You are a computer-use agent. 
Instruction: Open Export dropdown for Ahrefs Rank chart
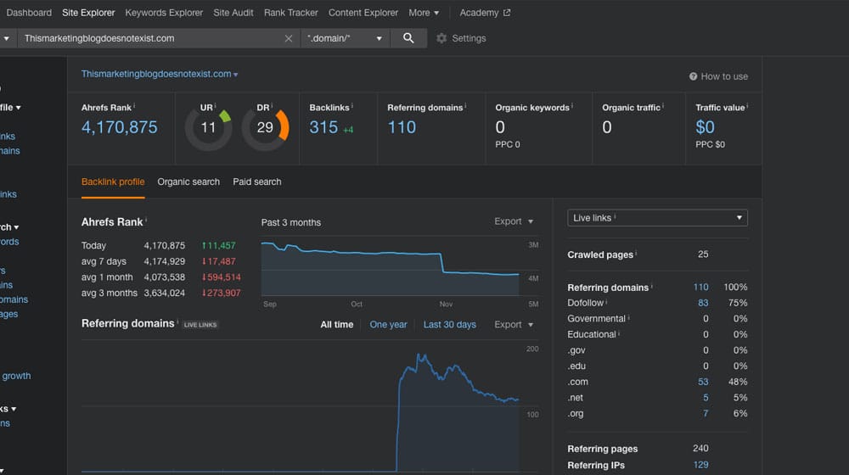coord(514,221)
